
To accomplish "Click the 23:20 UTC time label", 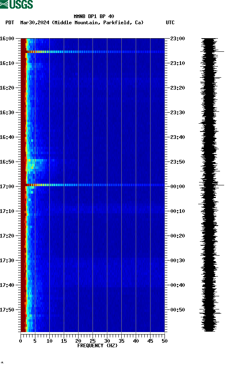I will (178, 88).
